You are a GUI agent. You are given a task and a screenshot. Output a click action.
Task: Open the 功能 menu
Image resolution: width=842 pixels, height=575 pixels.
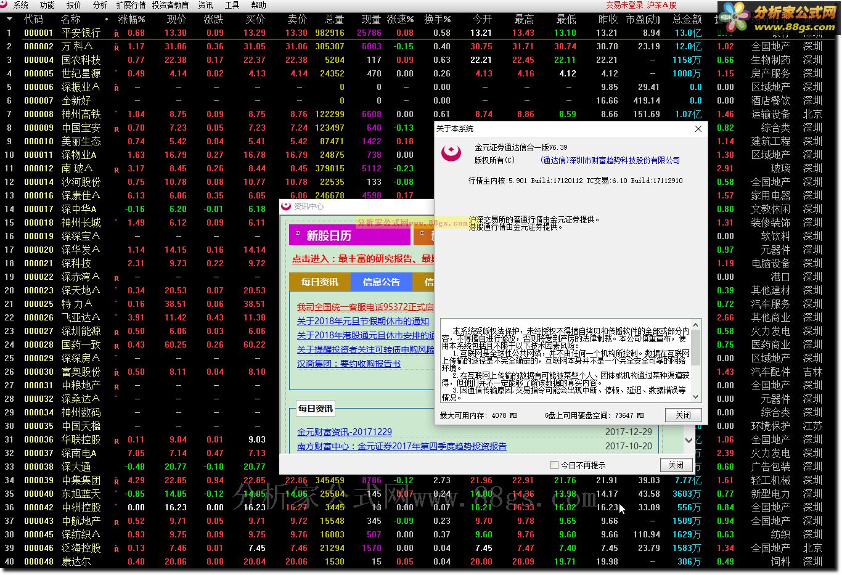coord(47,5)
